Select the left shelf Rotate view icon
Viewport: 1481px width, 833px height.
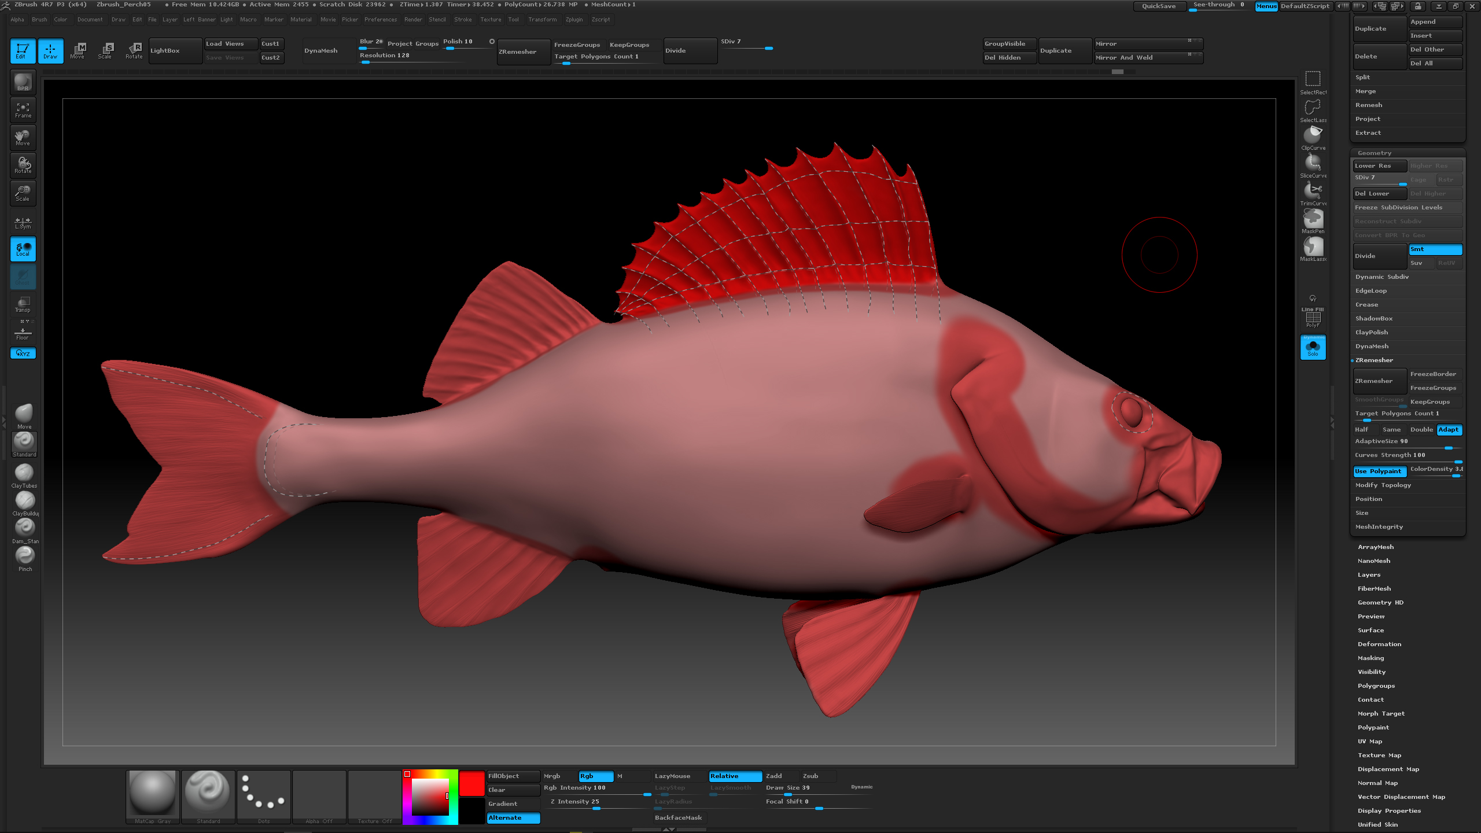point(23,165)
